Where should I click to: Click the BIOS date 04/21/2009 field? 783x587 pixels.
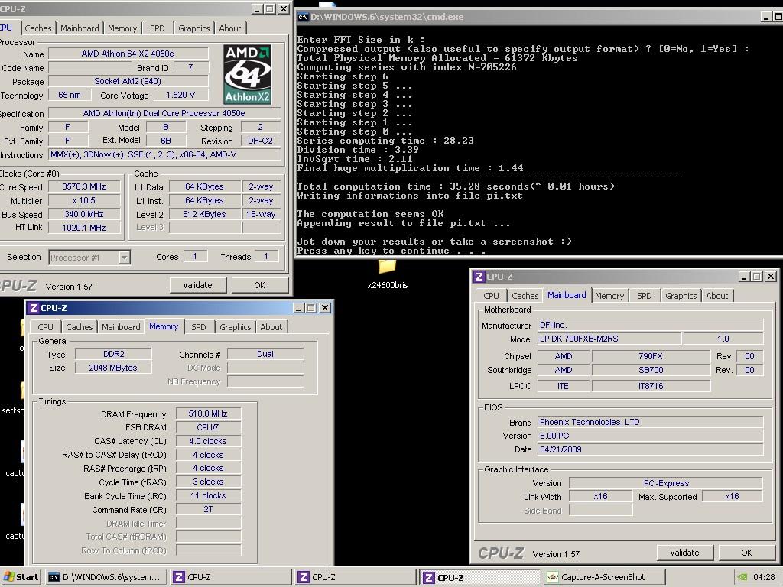coord(650,449)
